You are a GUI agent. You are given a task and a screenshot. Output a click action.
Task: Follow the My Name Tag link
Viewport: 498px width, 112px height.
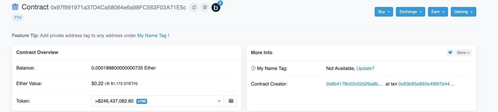(x=153, y=35)
